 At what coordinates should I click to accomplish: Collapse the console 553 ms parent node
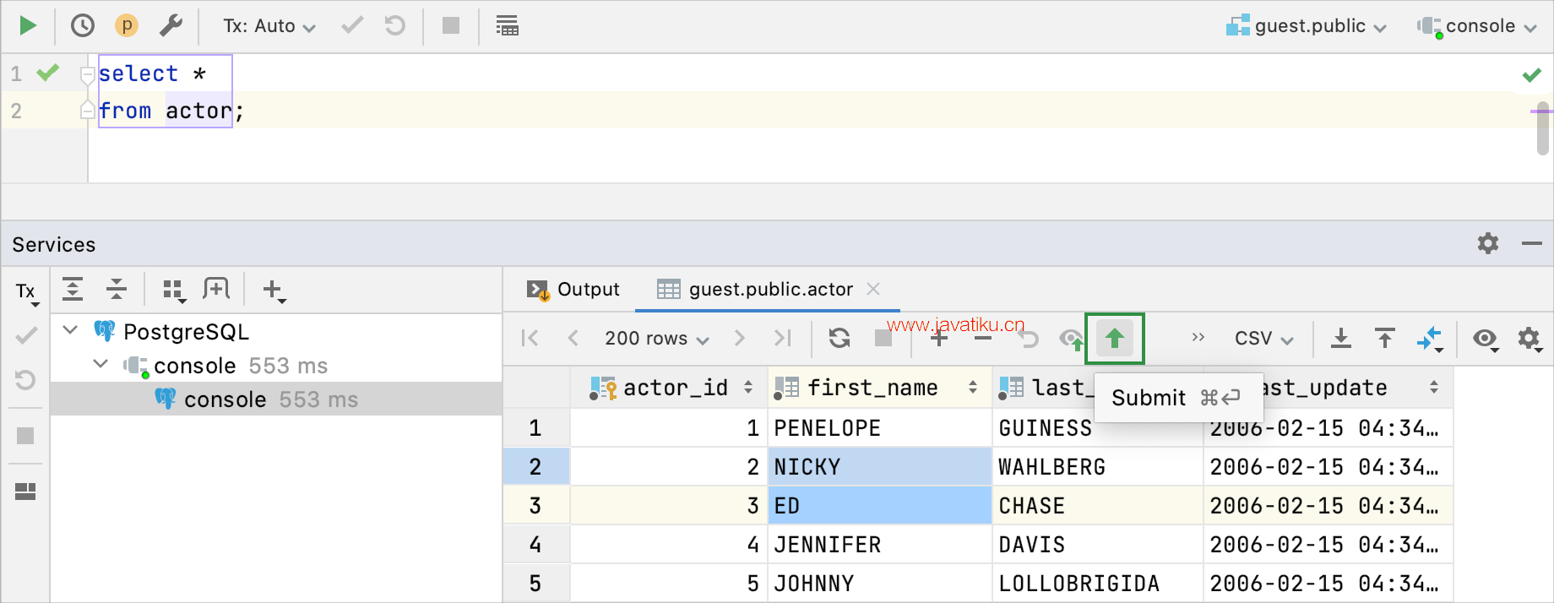[101, 364]
